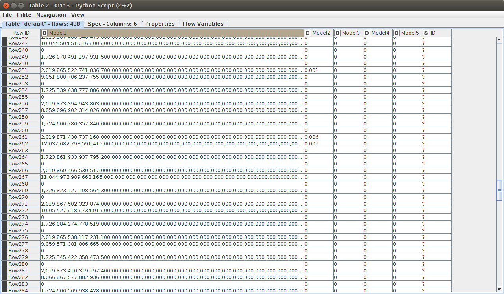Screen dimensions: 504x294
Task: Click the vertical scrollbar thumb
Action: coord(499,190)
